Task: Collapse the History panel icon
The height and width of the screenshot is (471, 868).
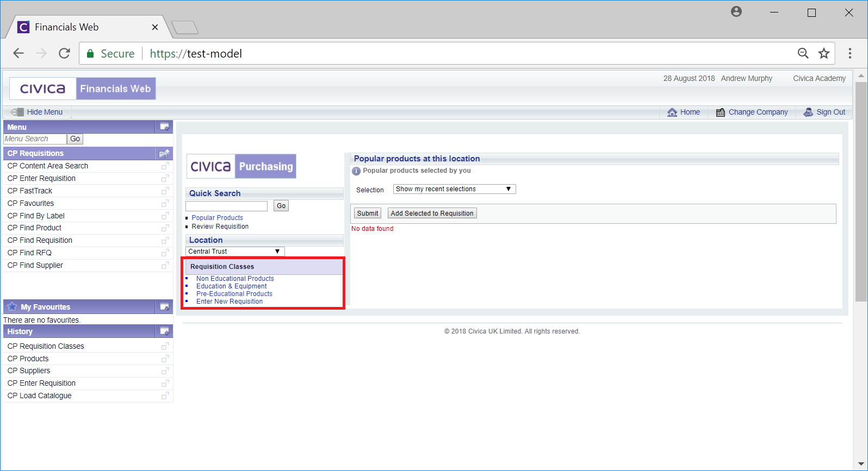Action: point(164,331)
